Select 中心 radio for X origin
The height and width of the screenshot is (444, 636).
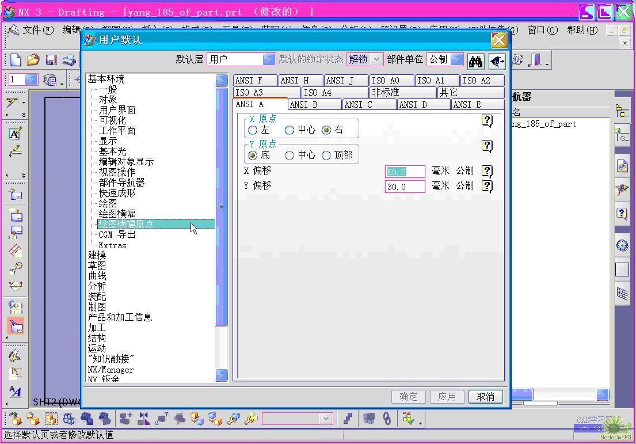290,130
